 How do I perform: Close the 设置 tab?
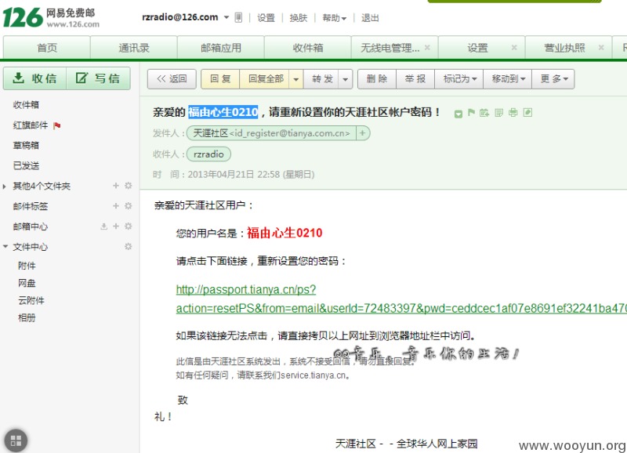click(x=514, y=48)
